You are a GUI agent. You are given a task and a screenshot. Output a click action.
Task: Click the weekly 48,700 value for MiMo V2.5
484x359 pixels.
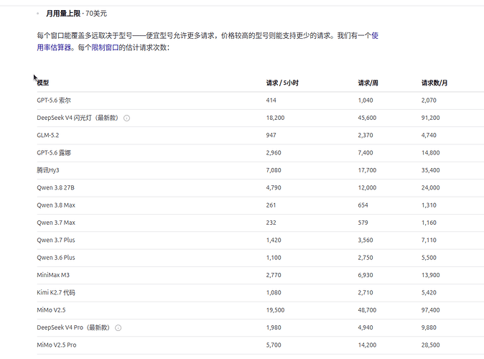pyautogui.click(x=367, y=310)
